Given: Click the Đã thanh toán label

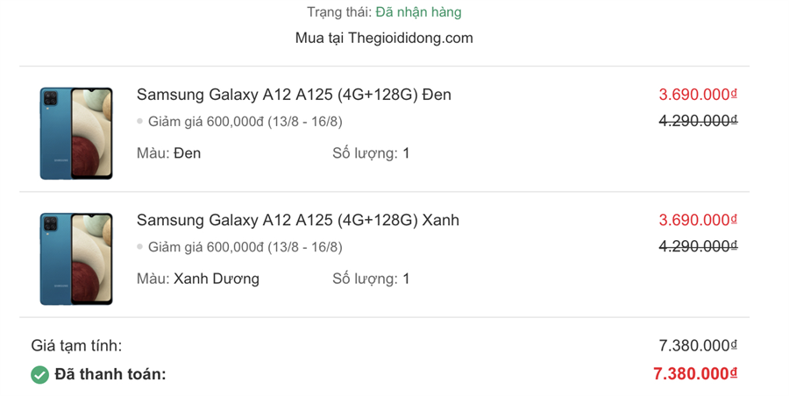Looking at the screenshot, I should (110, 375).
